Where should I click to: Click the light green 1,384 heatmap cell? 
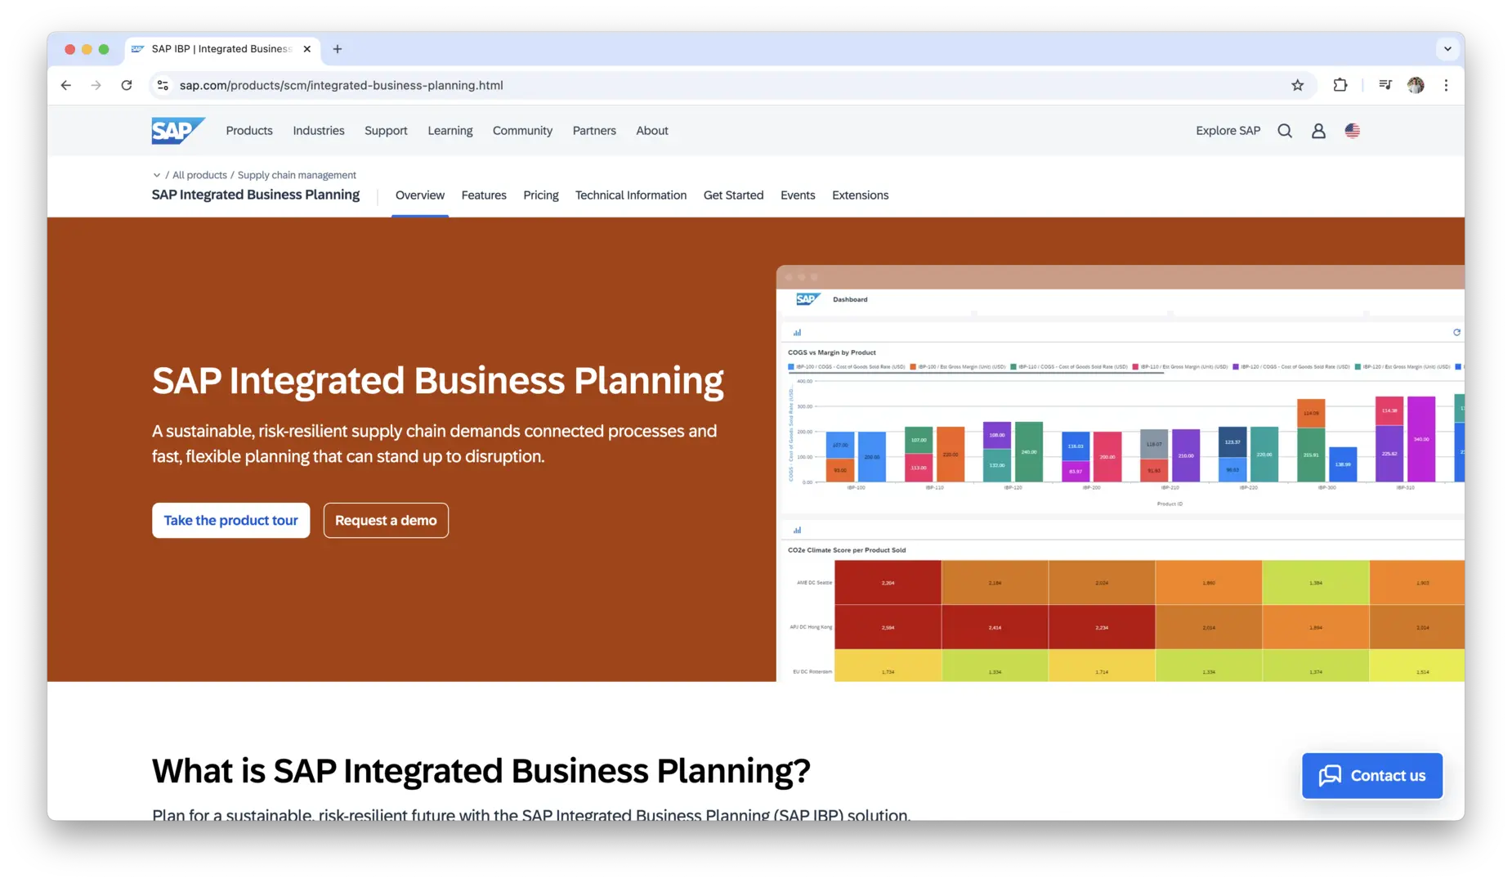coord(1315,583)
